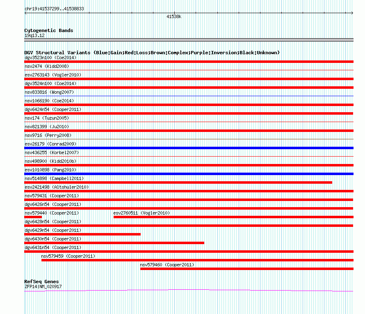Open the dgv6424n54 (Cooper2011) label
This screenshot has width=365, height=314.
53,109
